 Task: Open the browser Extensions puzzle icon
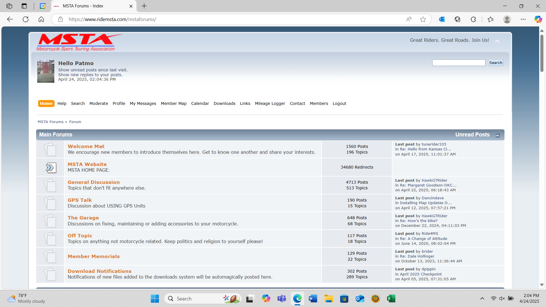tap(473, 19)
